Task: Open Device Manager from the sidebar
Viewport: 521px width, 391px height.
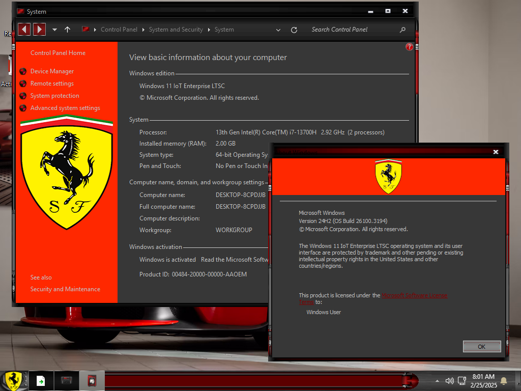Action: point(52,71)
